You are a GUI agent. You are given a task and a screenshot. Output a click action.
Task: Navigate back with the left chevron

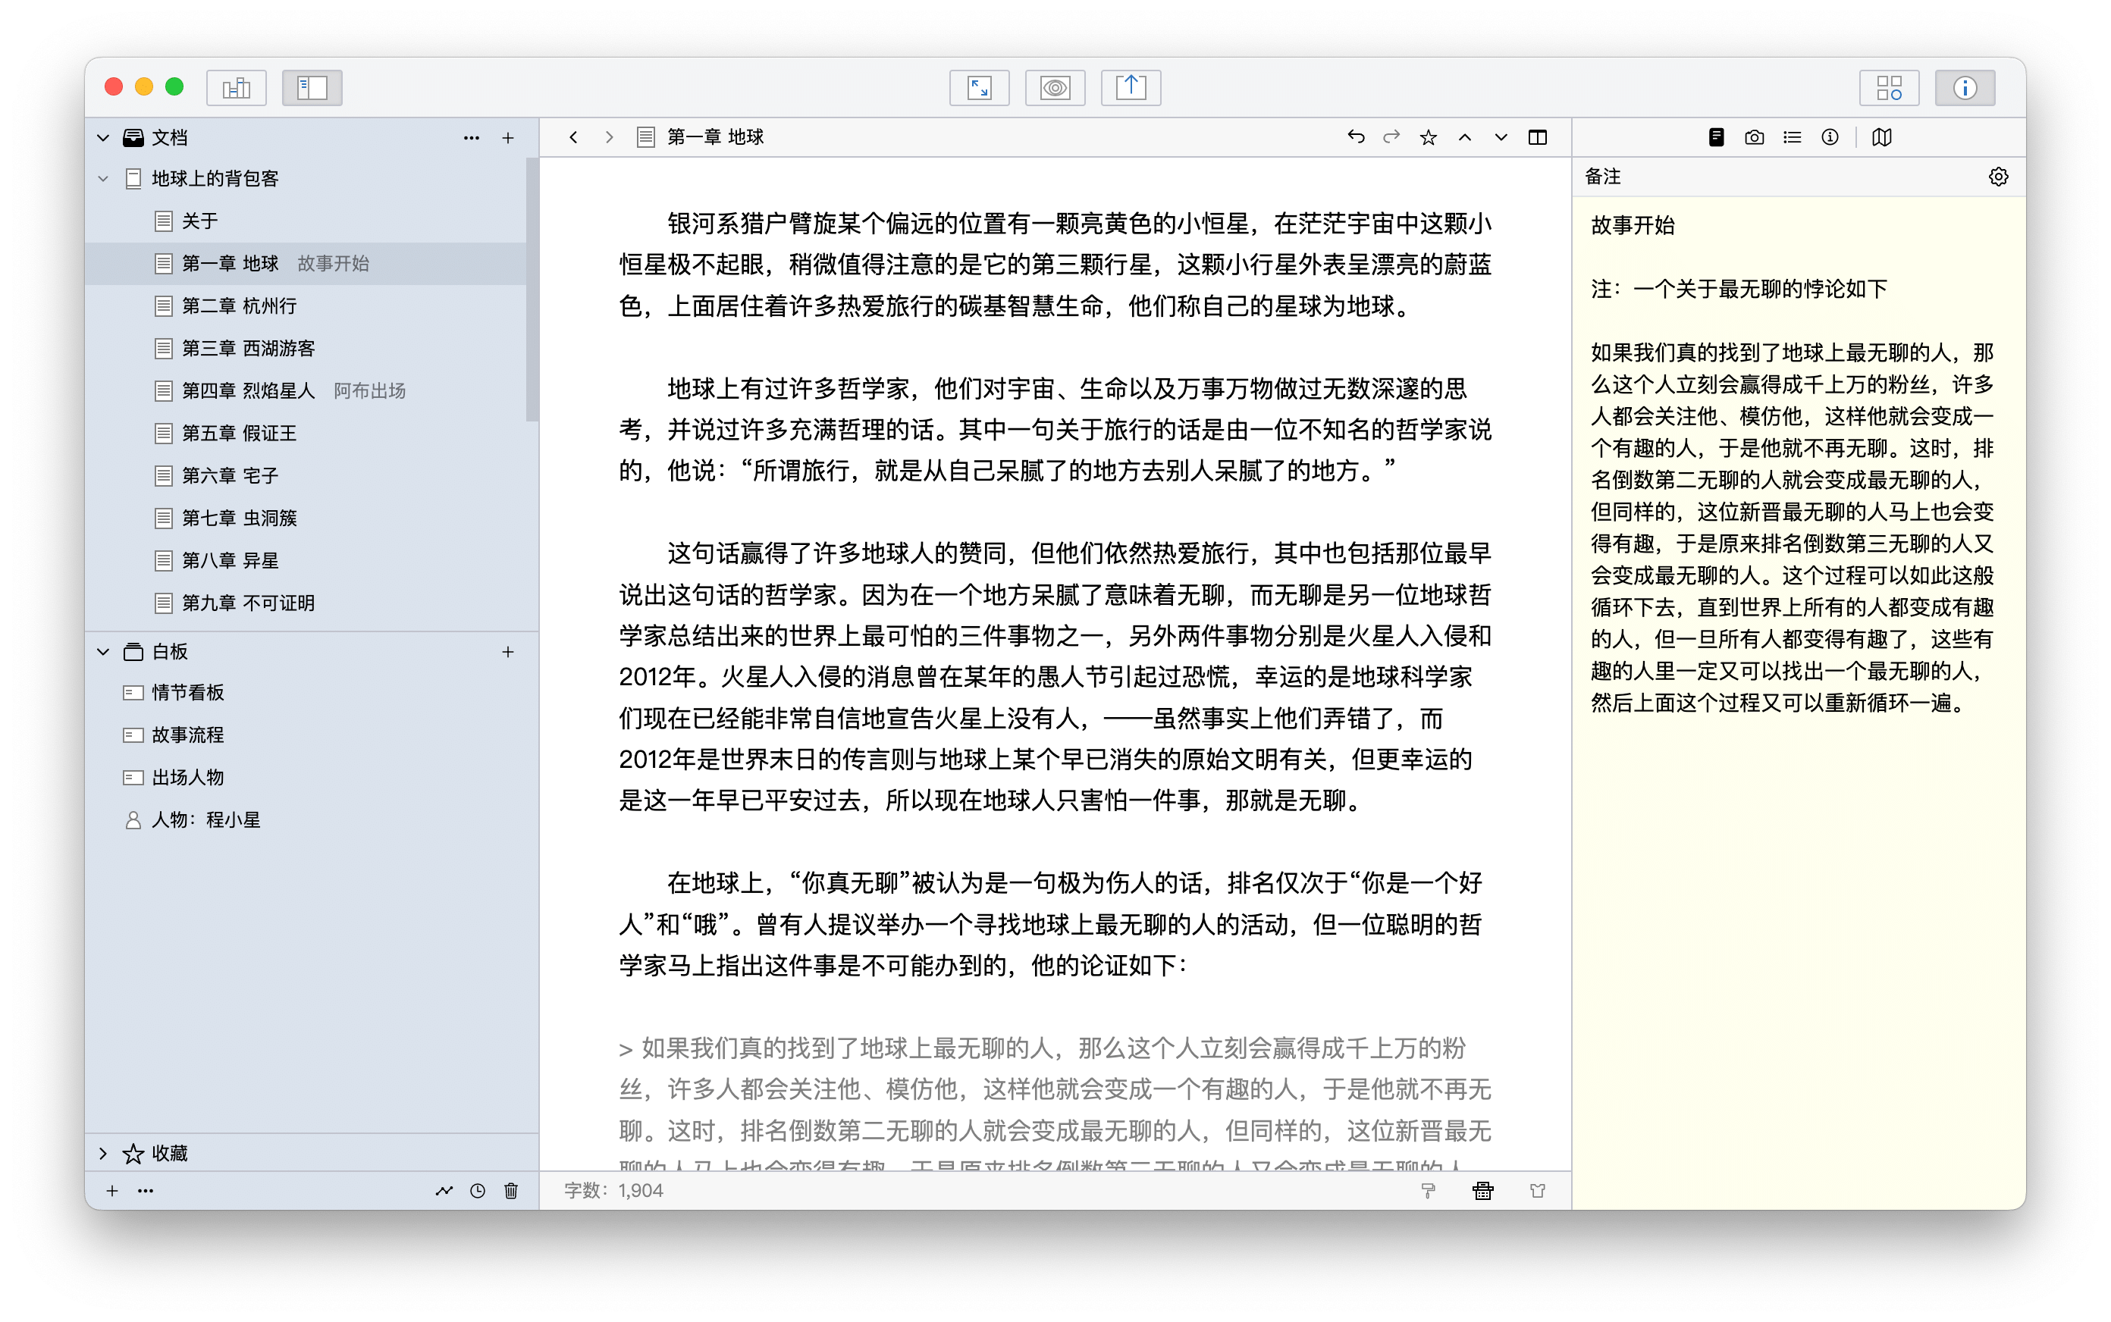574,137
